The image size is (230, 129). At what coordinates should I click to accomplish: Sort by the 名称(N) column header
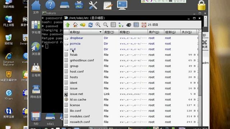[x=86, y=32]
